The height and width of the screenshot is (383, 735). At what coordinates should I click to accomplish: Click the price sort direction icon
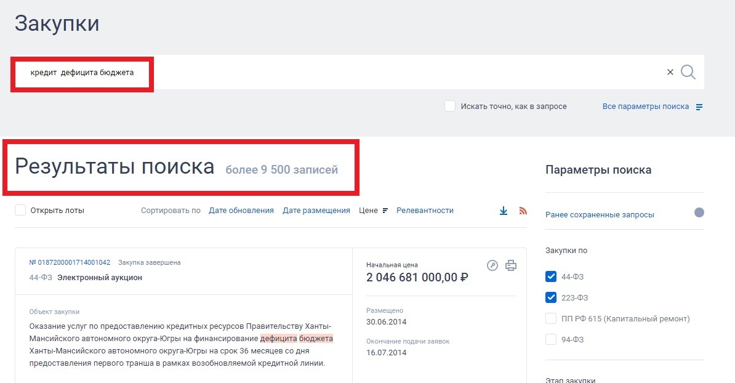point(385,211)
